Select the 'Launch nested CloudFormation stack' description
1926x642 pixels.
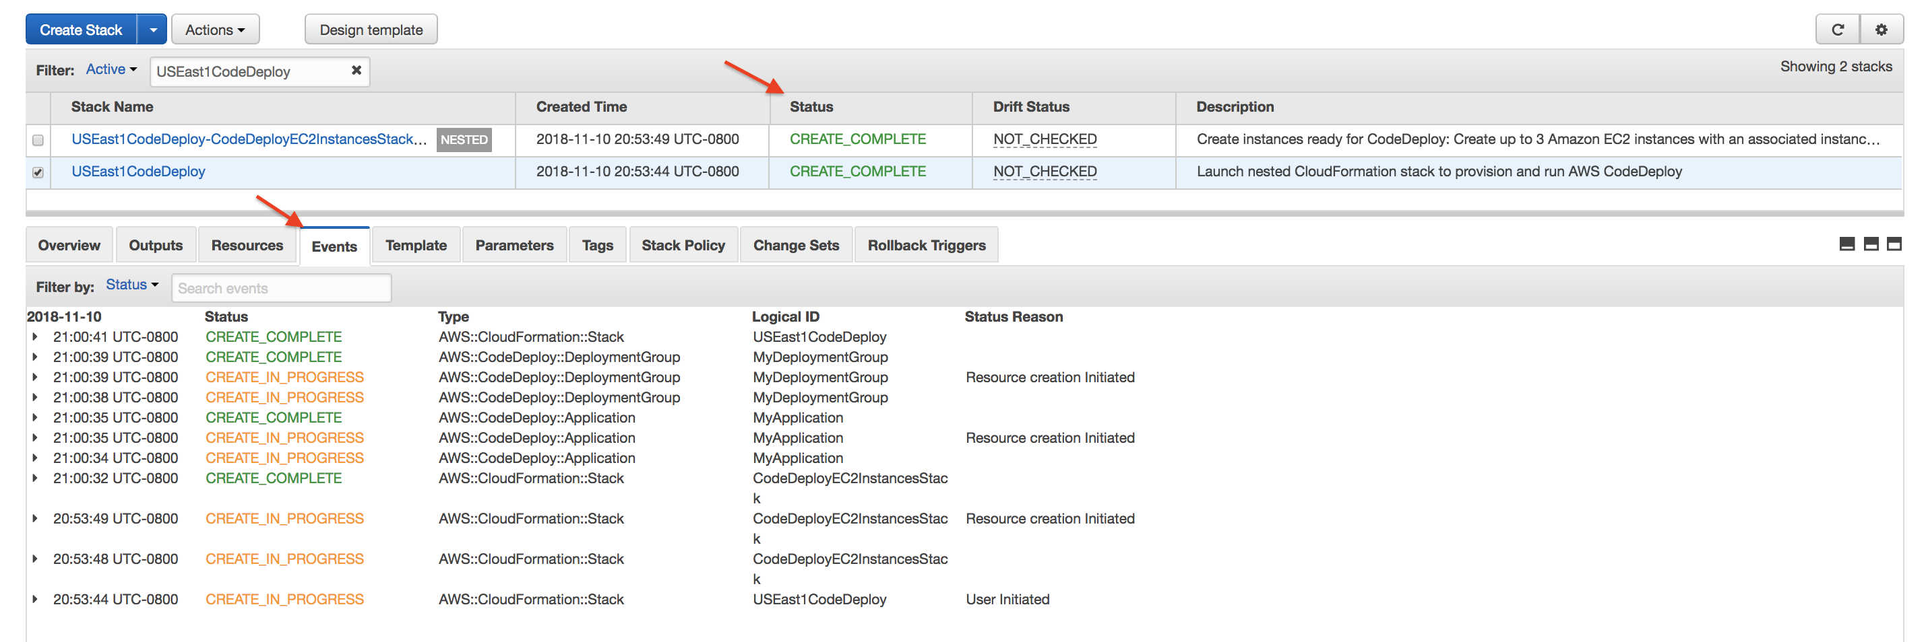[x=1439, y=171]
